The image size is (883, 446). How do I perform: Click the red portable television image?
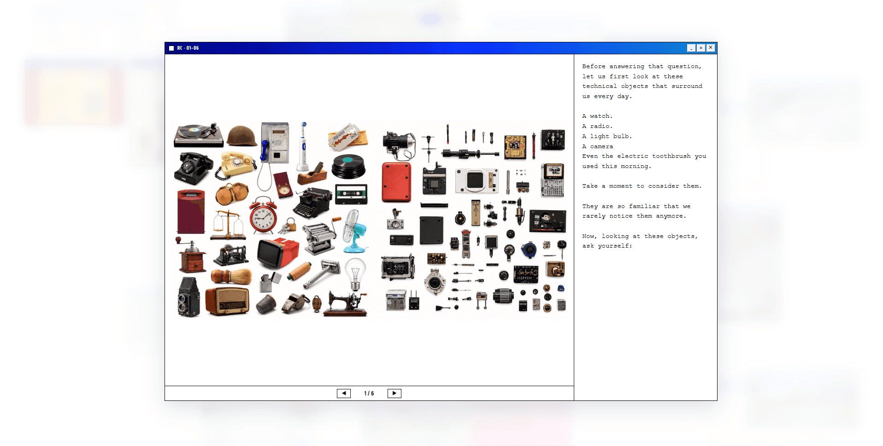pos(278,253)
